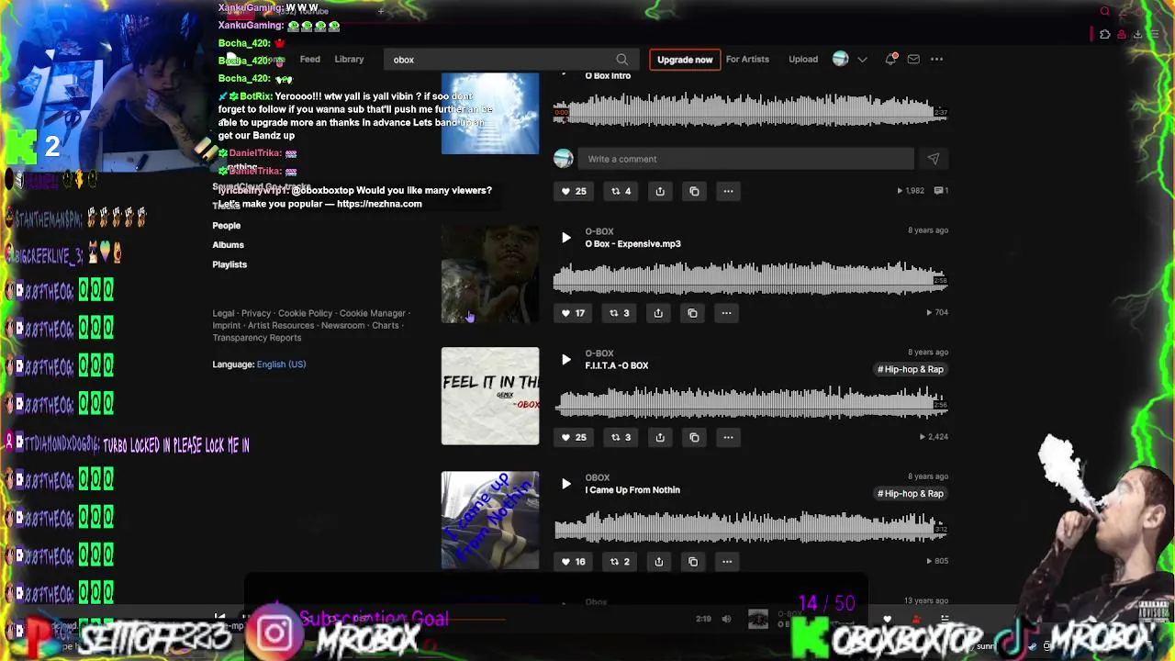The image size is (1175, 661).
Task: Open the FEEL IT IN THE track artwork
Action: (x=490, y=396)
